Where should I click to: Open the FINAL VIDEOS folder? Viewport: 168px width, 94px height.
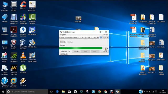point(161,70)
